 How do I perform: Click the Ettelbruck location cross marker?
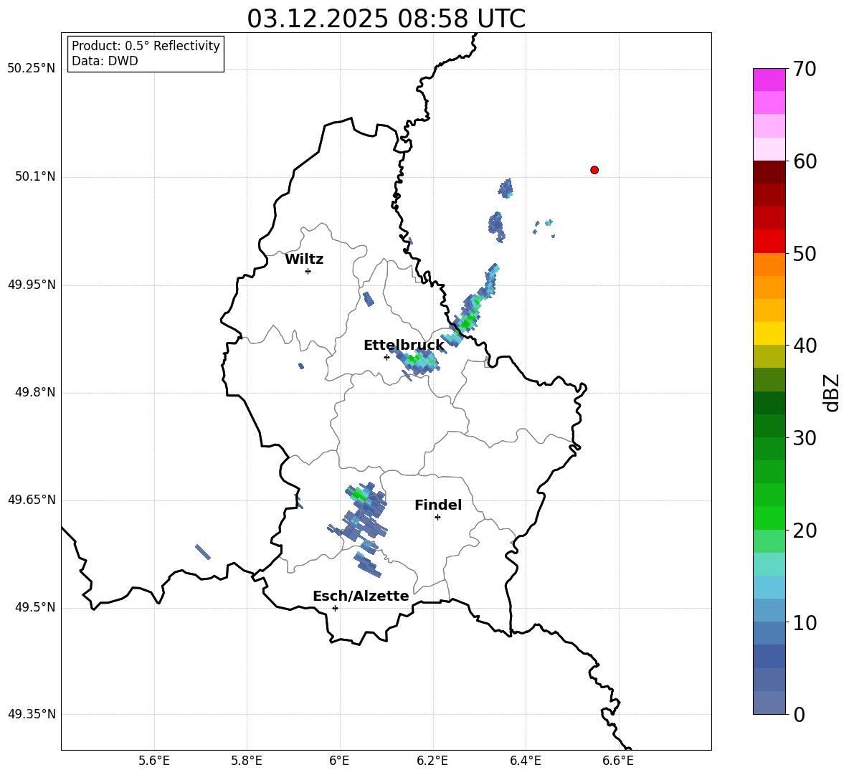(386, 357)
